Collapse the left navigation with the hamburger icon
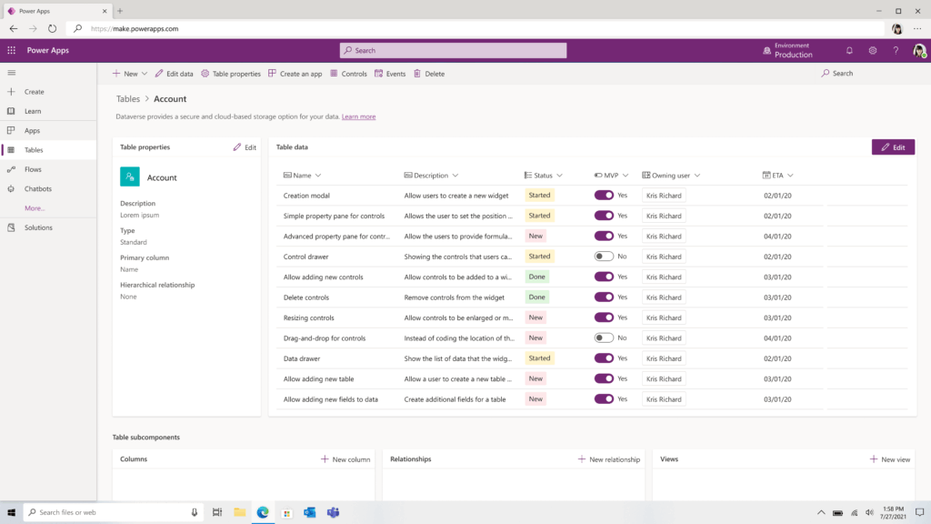The height and width of the screenshot is (524, 931). click(x=12, y=73)
